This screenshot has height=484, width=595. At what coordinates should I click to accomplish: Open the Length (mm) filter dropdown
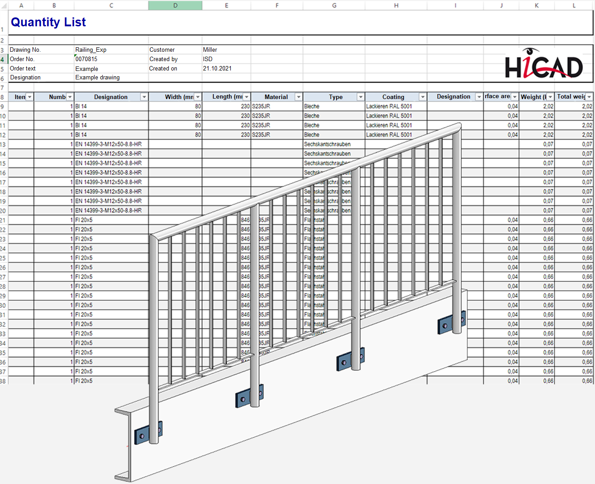pyautogui.click(x=246, y=97)
